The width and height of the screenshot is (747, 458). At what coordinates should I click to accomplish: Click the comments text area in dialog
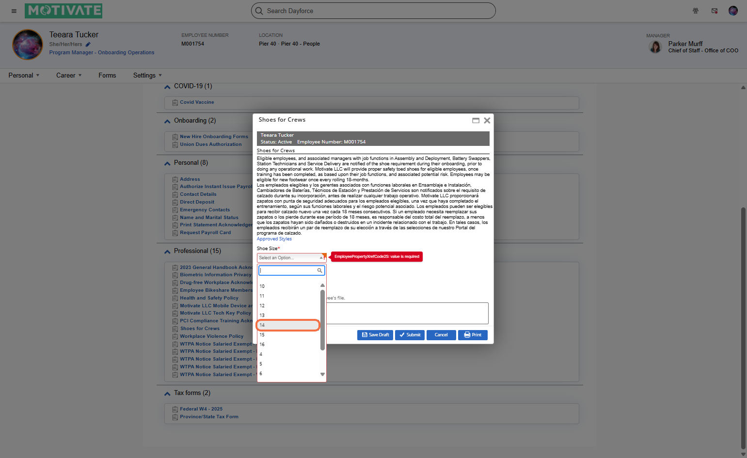[x=407, y=313]
